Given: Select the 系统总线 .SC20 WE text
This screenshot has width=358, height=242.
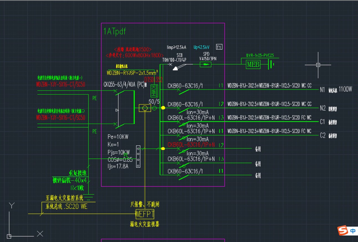Looking at the screenshot, I should (67, 207).
